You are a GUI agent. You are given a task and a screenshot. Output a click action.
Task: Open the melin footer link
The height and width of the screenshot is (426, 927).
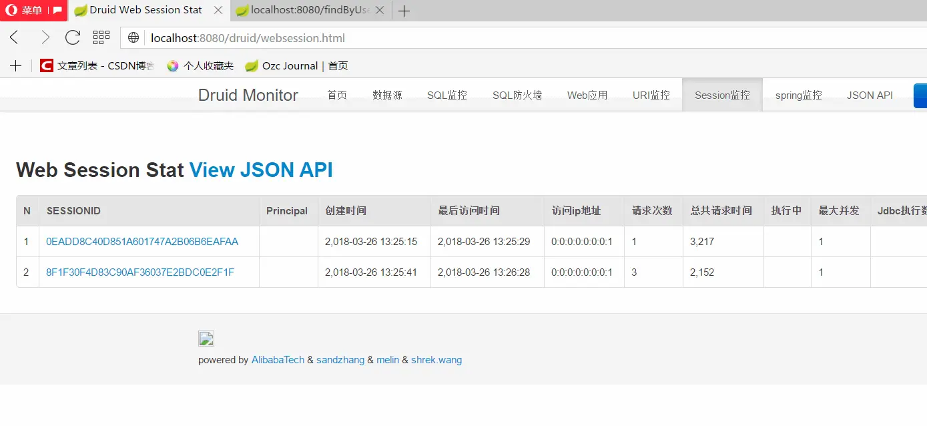388,360
